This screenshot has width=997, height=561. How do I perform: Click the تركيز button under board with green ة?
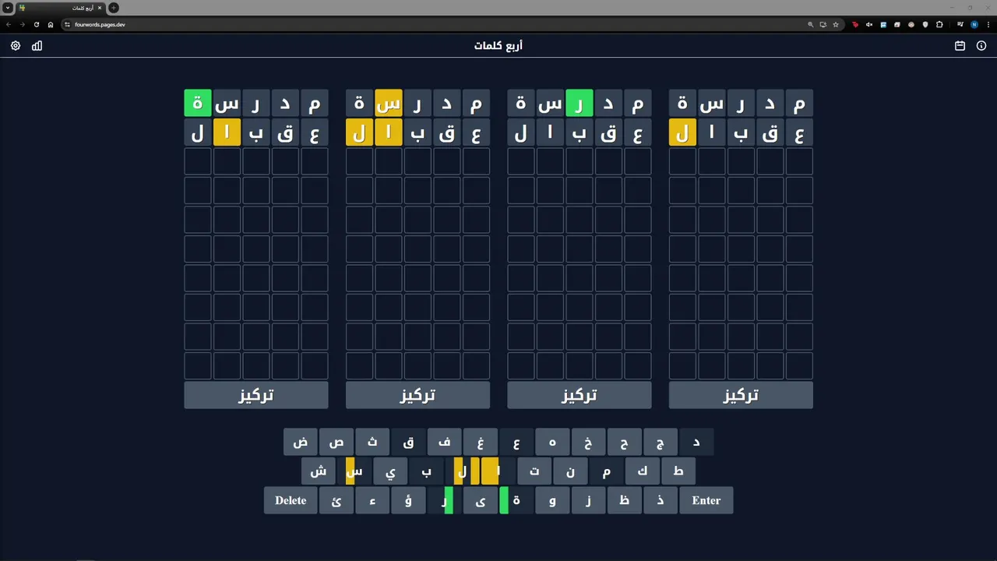pos(256,395)
